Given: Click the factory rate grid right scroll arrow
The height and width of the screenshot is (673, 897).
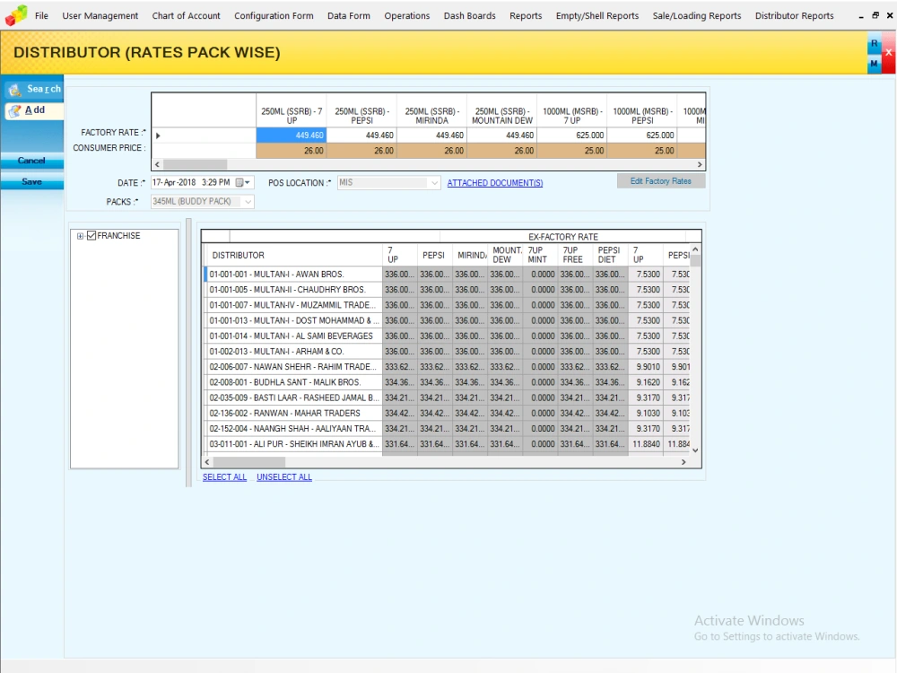Looking at the screenshot, I should tap(700, 164).
